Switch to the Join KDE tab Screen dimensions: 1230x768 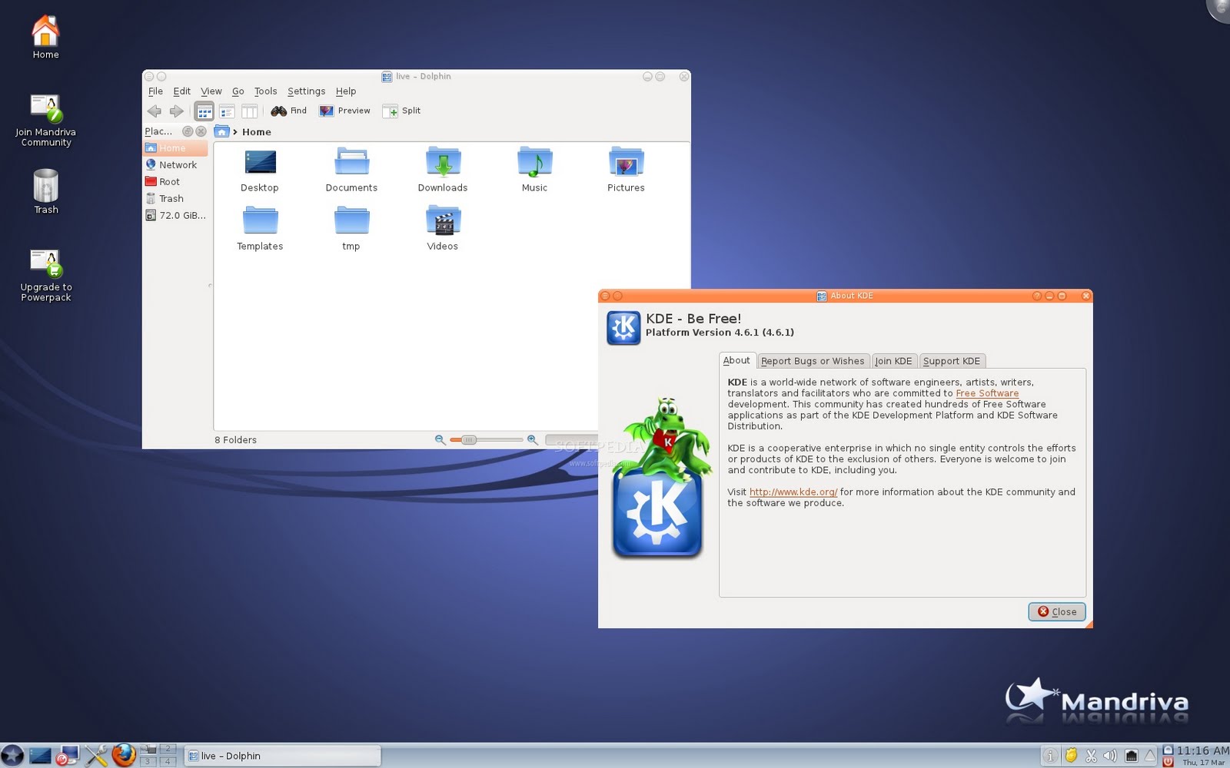893,361
